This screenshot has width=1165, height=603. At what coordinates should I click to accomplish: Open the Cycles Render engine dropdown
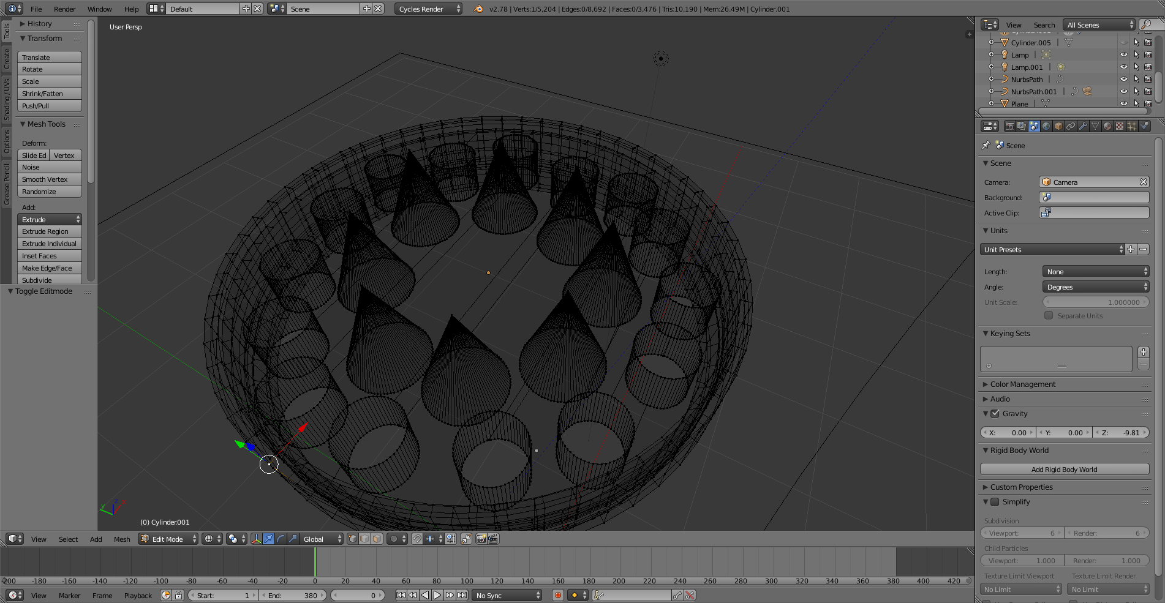click(x=428, y=9)
